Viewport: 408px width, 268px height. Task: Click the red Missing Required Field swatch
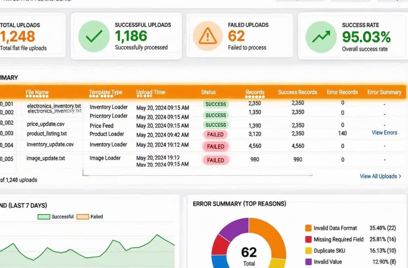308,239
